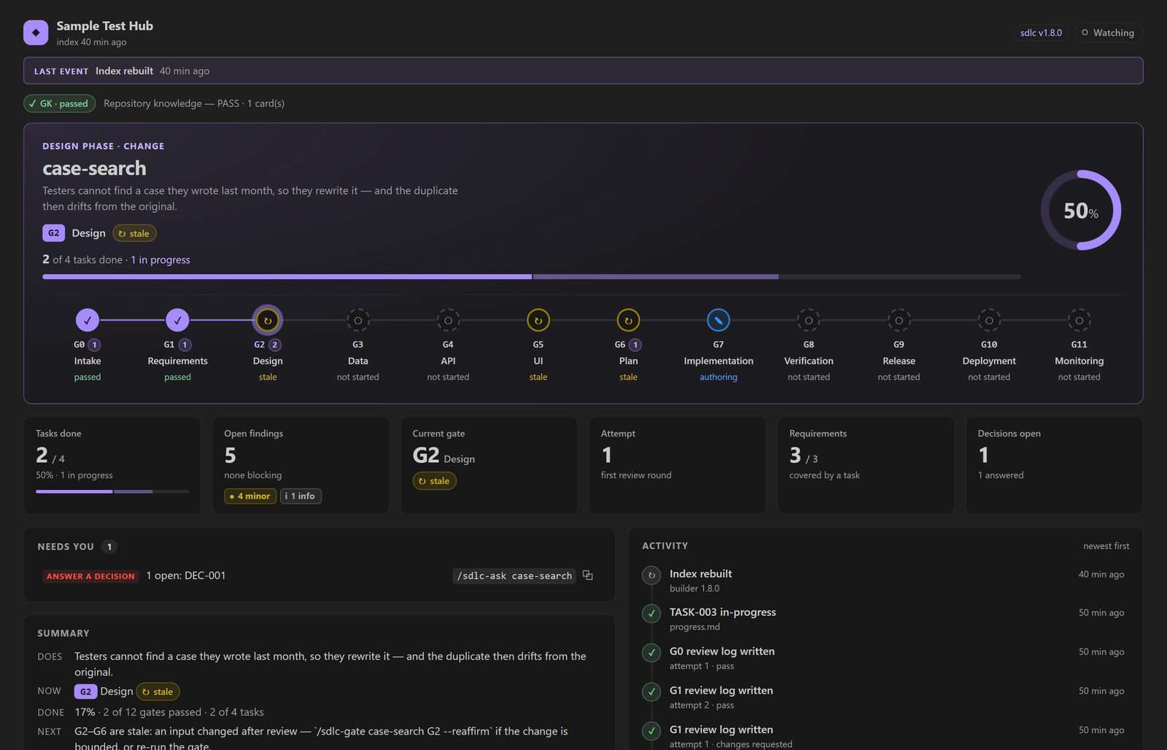Copy the /sdlc-ask case-search command
This screenshot has width=1167, height=750.
click(x=588, y=576)
